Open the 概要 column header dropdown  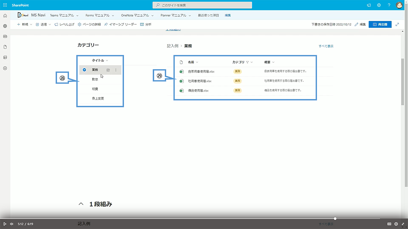coord(269,62)
